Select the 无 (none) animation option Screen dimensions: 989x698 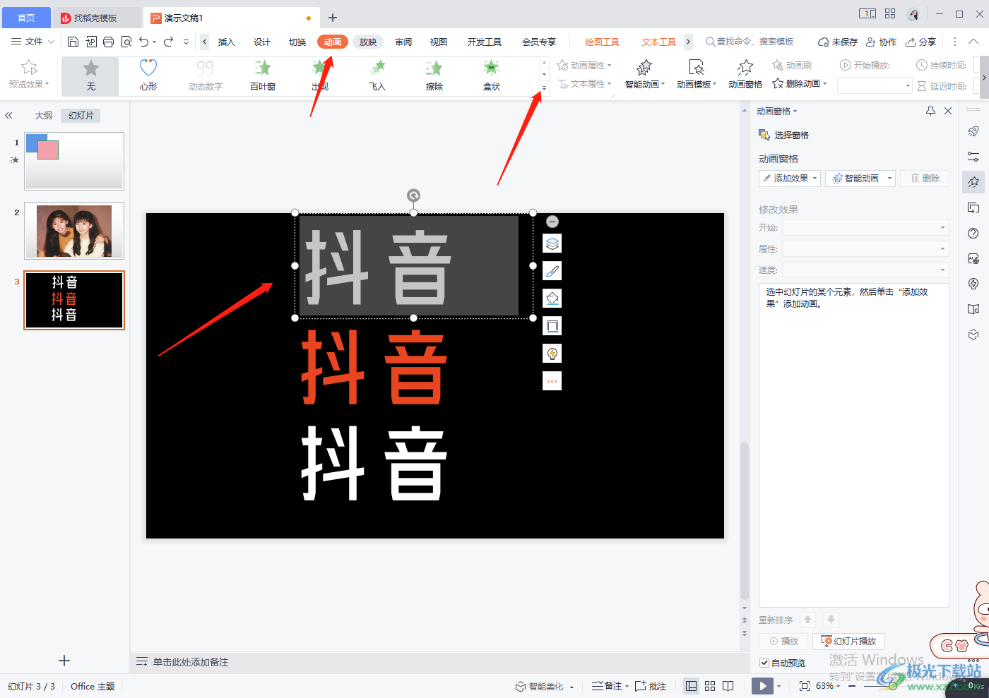(90, 76)
